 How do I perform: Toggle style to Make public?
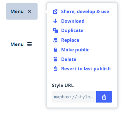point(75,50)
